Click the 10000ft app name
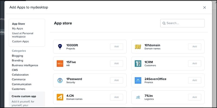217x108 pixels. (72, 45)
